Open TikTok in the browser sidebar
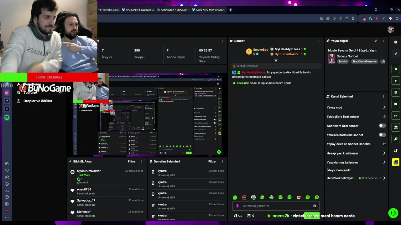401x225 pixels. tap(7, 101)
